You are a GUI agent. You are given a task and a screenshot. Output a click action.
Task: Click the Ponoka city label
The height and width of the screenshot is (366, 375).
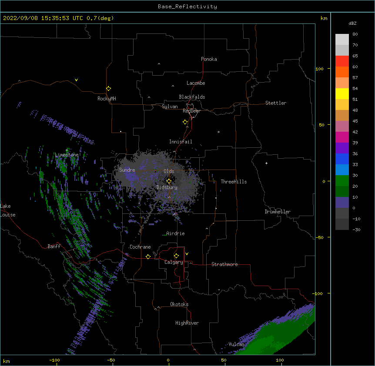(209, 59)
